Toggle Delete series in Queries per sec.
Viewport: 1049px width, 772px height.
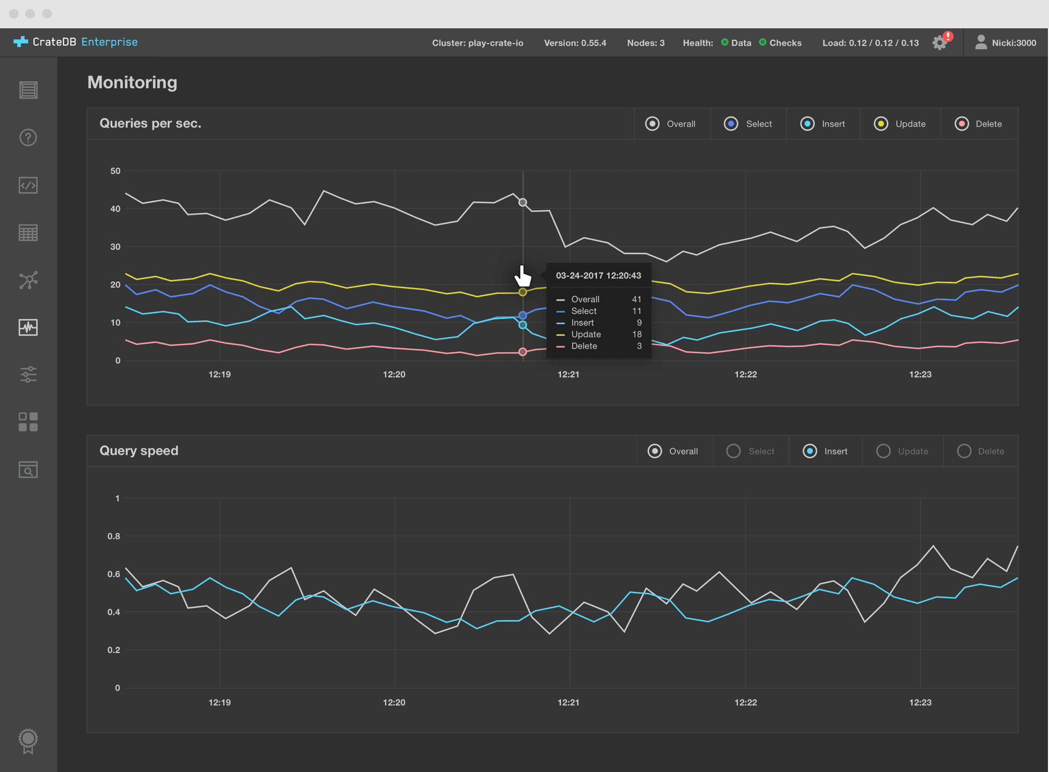(961, 124)
